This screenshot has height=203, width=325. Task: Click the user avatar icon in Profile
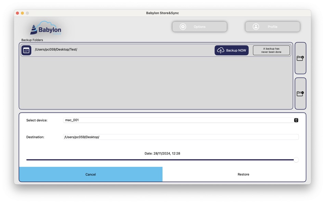coord(256,27)
